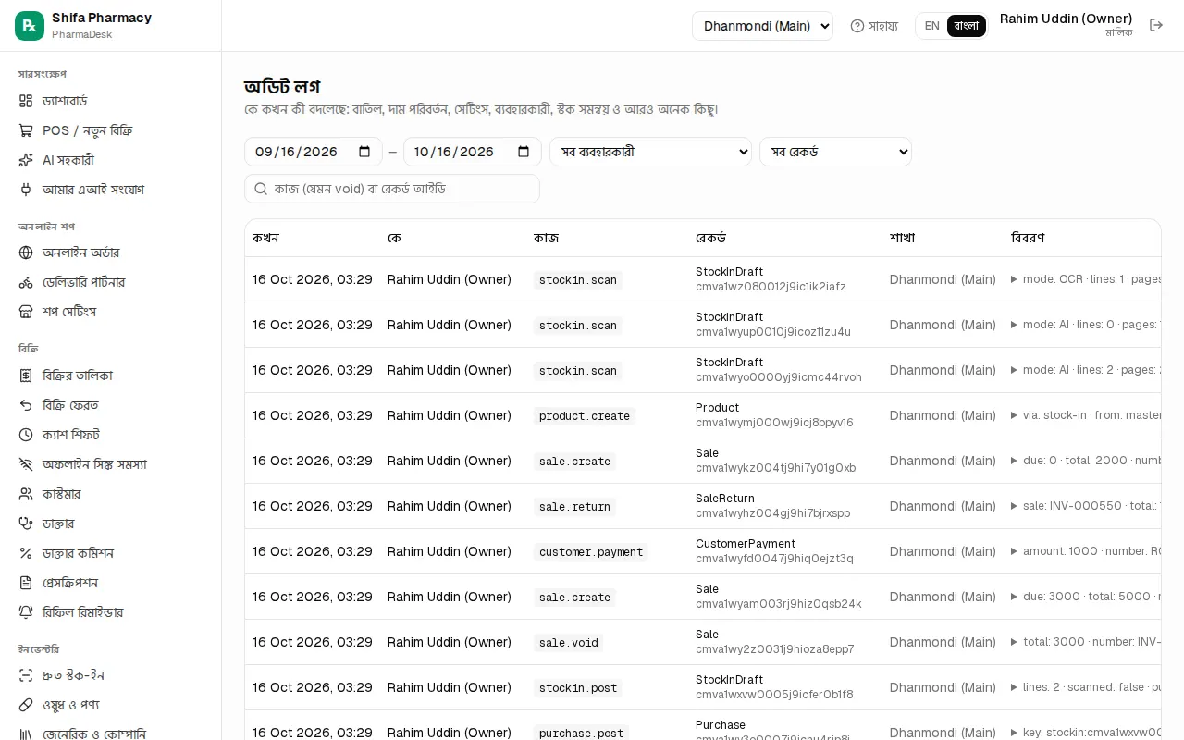Click the রিফিল রিমাইন্ডার bell icon
The width and height of the screenshot is (1184, 740).
pyautogui.click(x=26, y=612)
